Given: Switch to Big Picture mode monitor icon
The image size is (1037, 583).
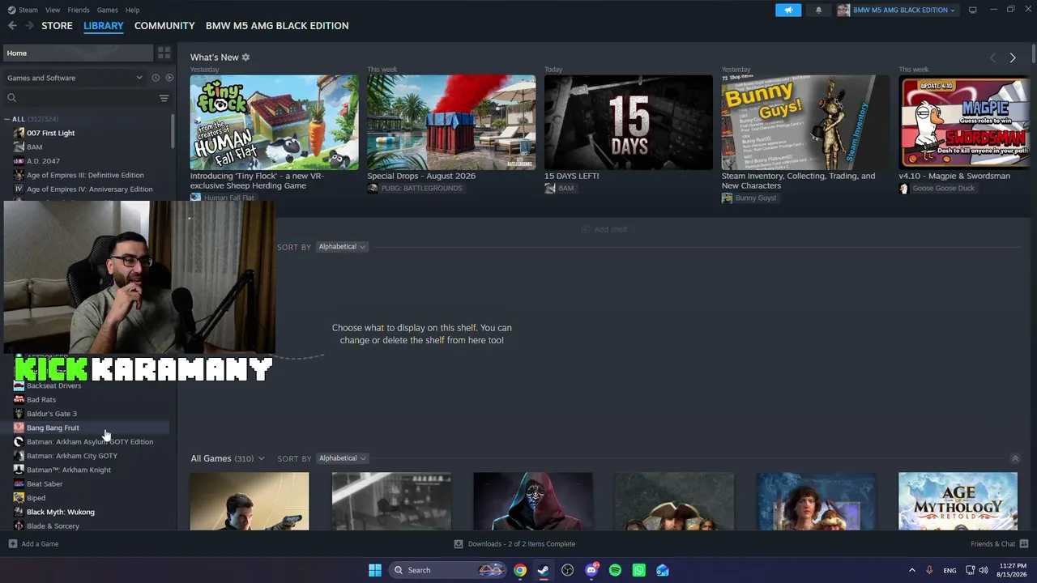Looking at the screenshot, I should click(973, 10).
